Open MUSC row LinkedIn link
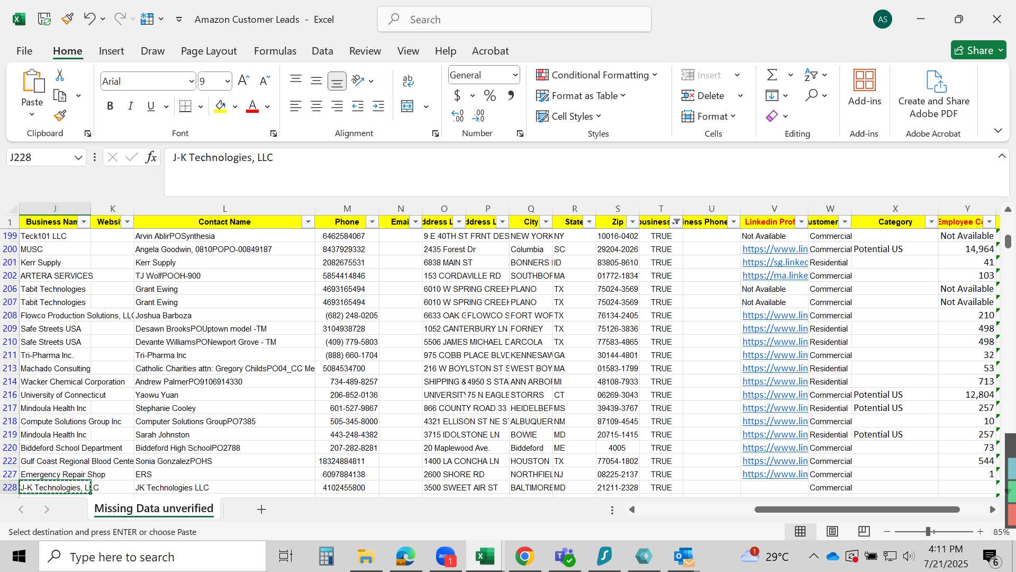The image size is (1016, 572). [x=775, y=249]
